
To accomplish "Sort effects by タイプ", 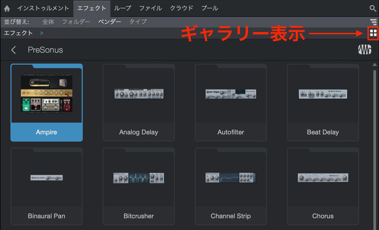I will [138, 22].
